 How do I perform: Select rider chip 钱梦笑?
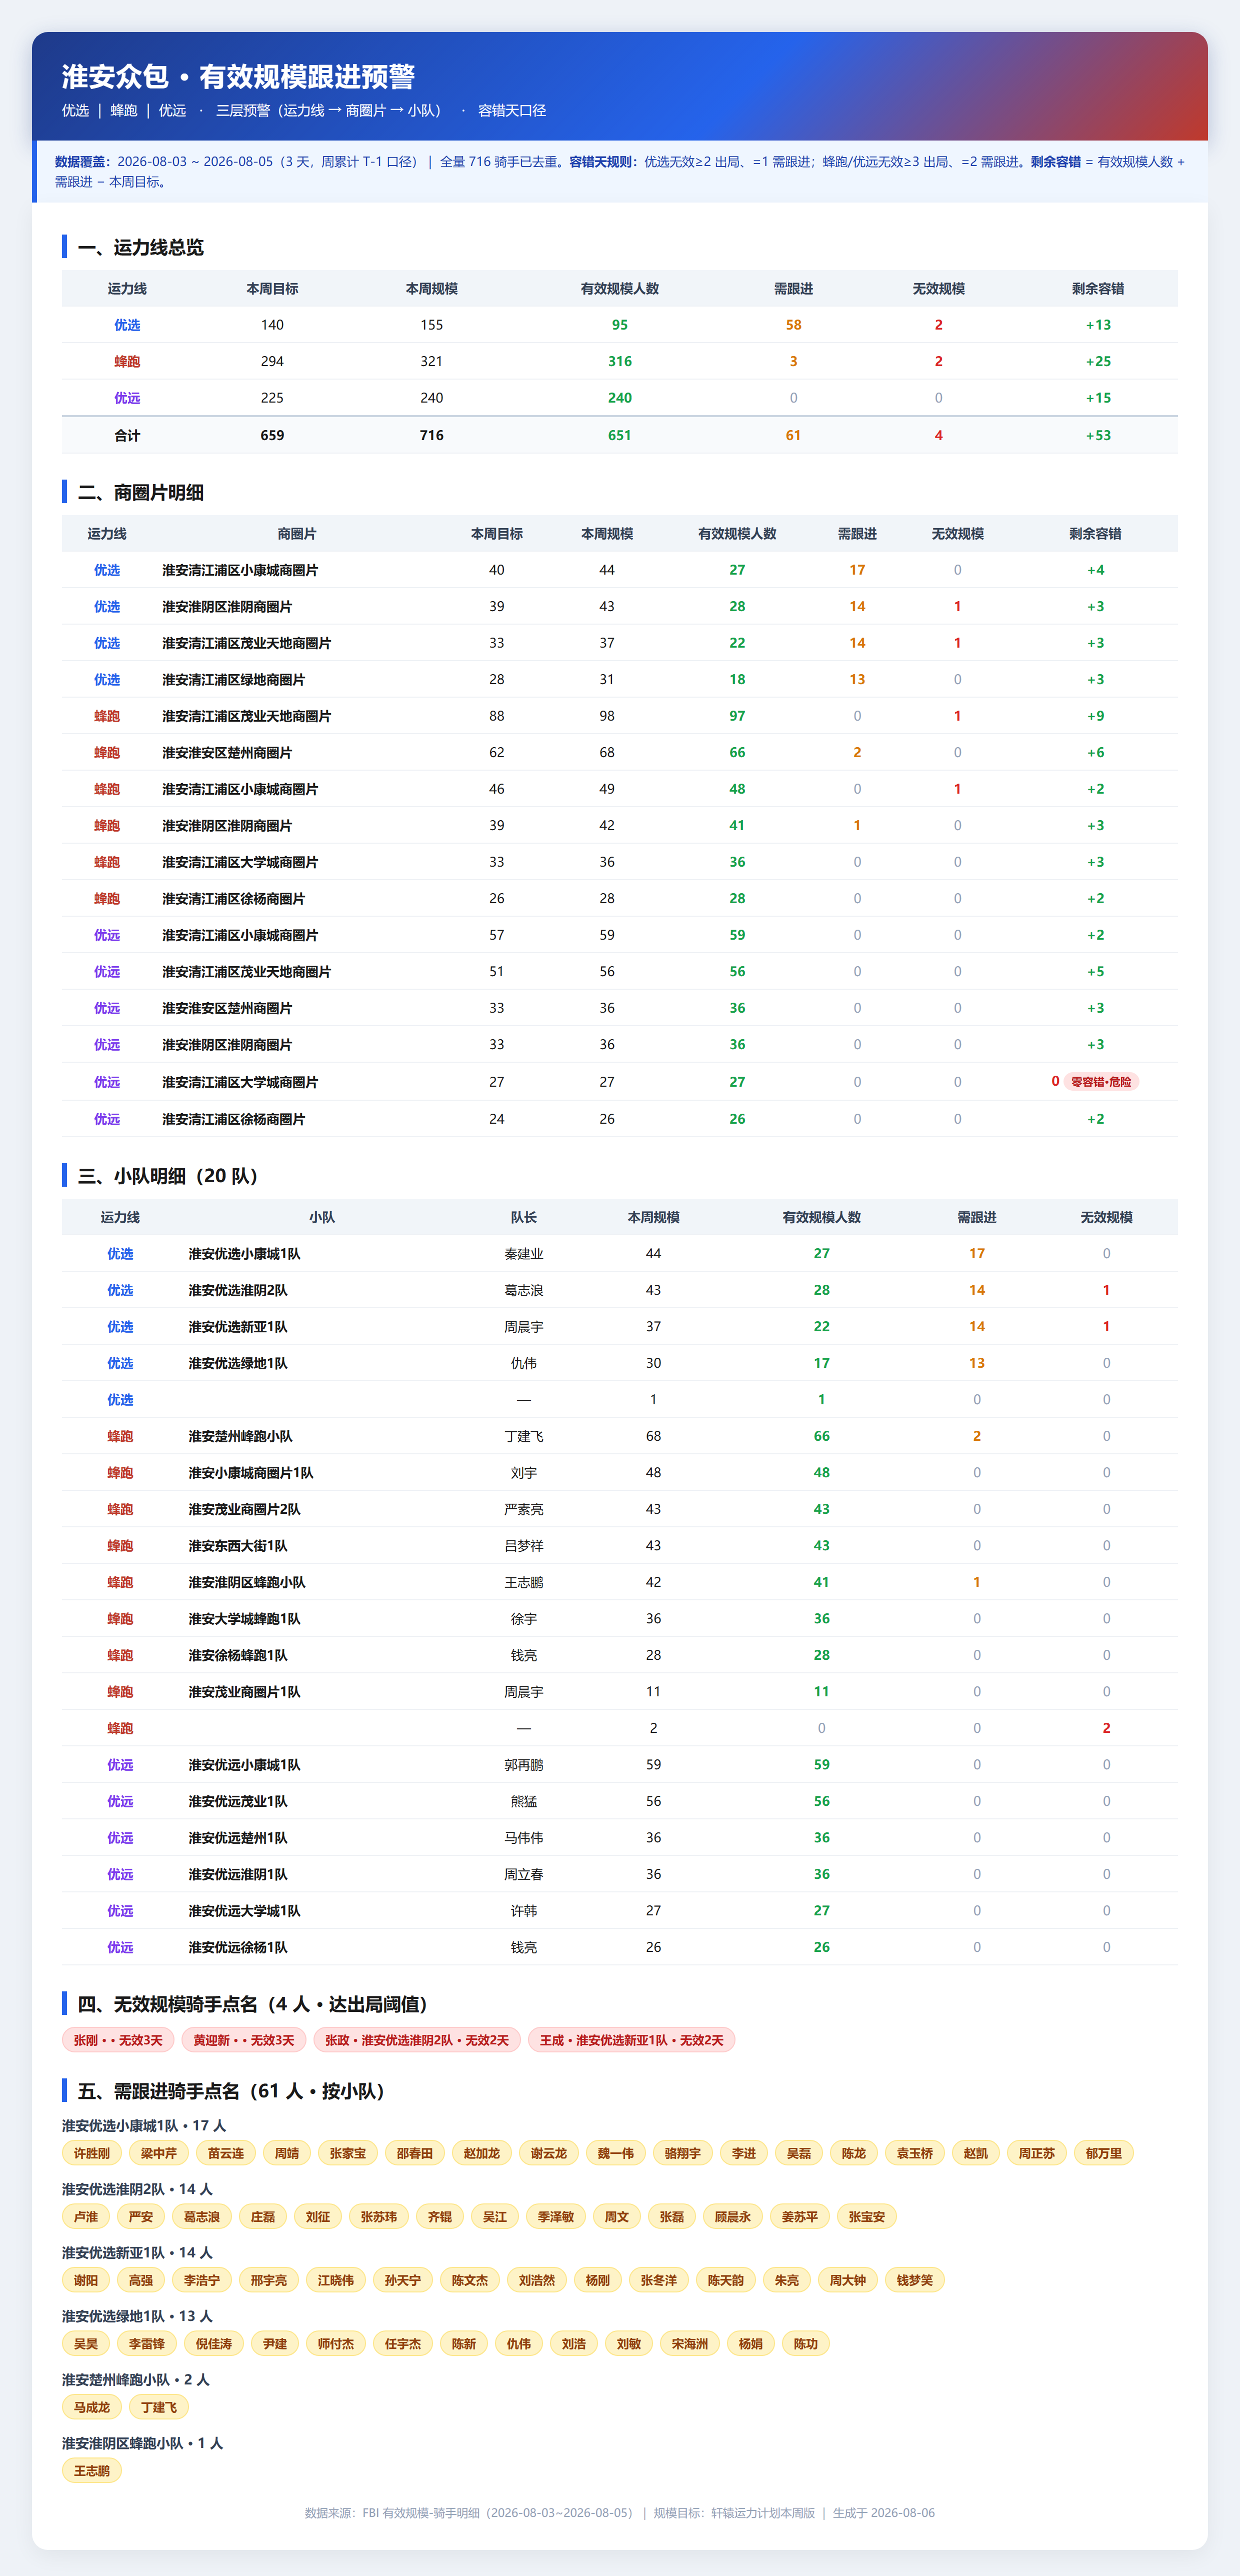click(x=915, y=2280)
